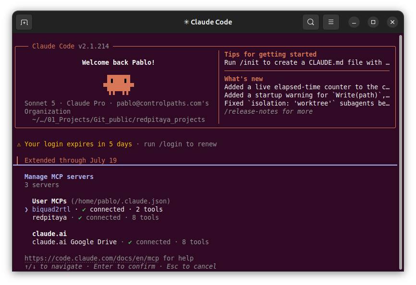Click the green check beside biquad2rtl

point(84,210)
